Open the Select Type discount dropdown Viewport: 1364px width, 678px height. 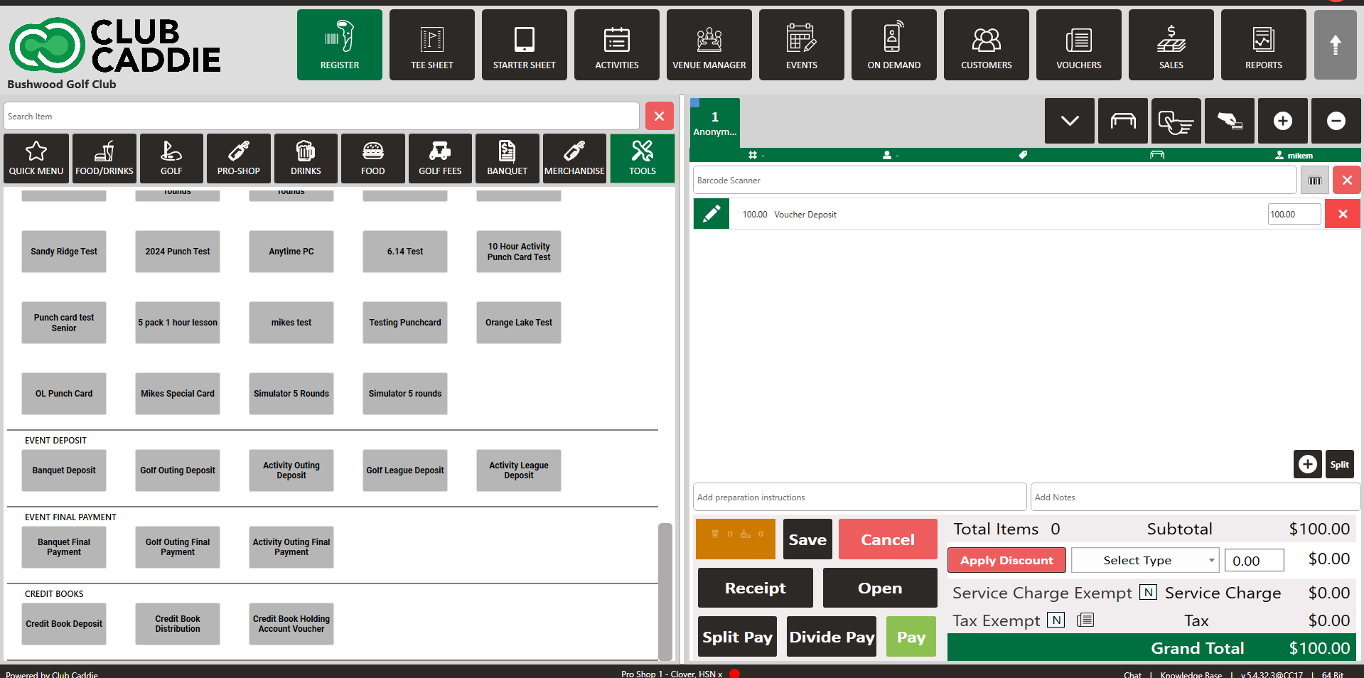[1144, 560]
